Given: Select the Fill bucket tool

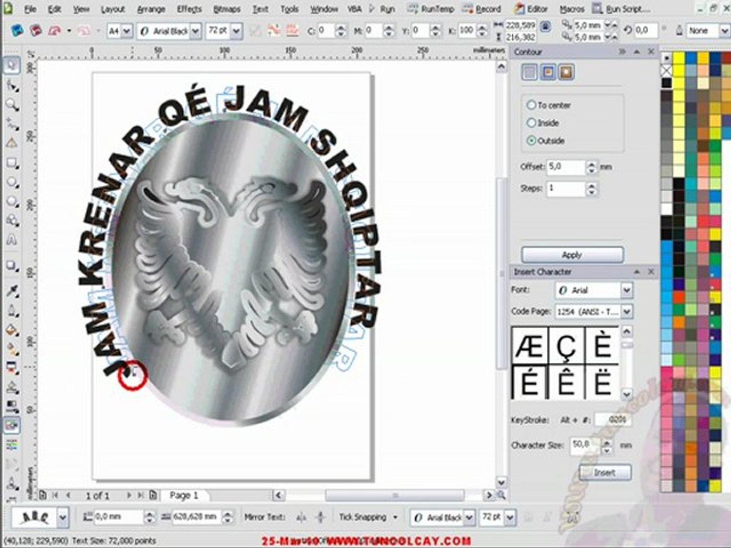Looking at the screenshot, I should 12,330.
